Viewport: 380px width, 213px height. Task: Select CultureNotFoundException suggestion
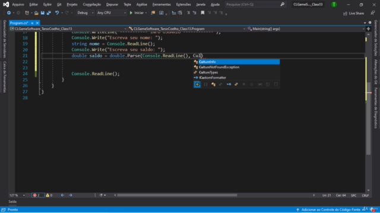click(236, 67)
